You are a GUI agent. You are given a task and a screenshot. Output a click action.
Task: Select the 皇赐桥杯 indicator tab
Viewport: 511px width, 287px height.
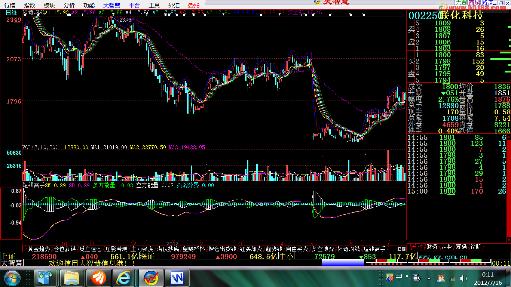coord(194,249)
